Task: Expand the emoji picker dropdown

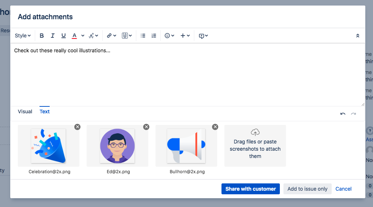Action: [169, 36]
